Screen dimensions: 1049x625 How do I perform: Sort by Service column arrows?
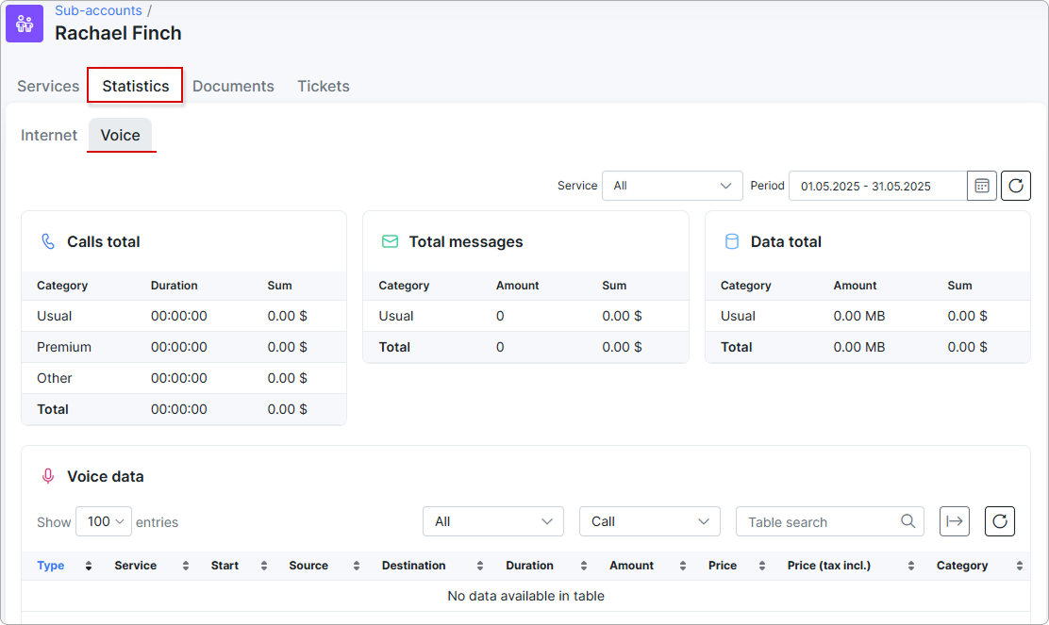(x=185, y=566)
